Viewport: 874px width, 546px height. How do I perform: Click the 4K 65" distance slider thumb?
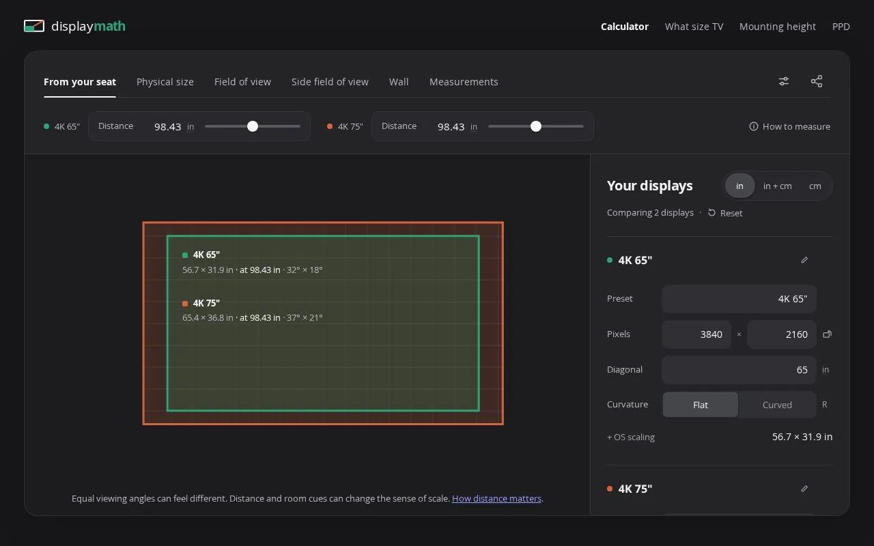pyautogui.click(x=253, y=126)
